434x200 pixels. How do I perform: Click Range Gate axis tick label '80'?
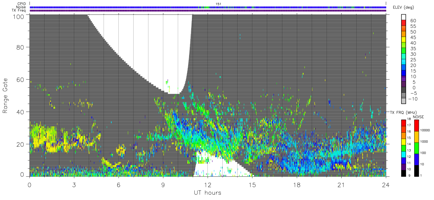point(20,47)
